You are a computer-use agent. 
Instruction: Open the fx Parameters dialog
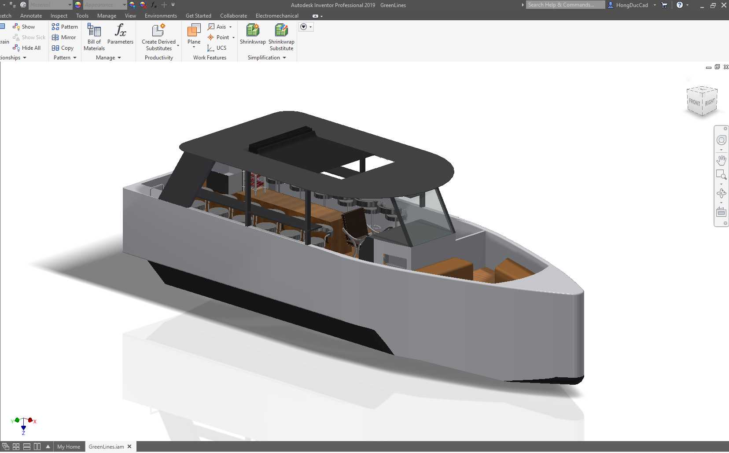[x=120, y=34]
